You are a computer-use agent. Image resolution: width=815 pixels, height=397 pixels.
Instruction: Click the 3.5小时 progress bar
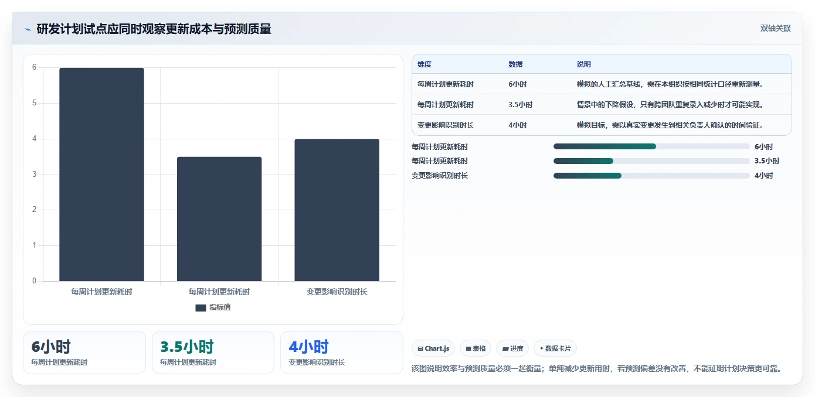point(651,160)
